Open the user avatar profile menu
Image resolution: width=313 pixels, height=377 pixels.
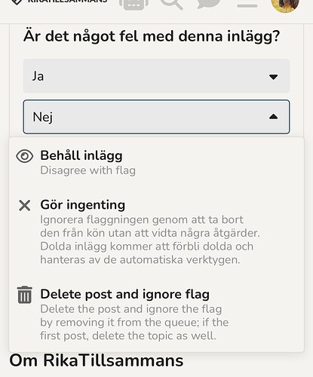point(285,5)
